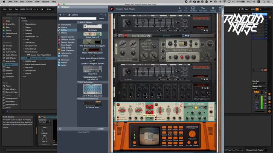Open Reason Sounds bank
Viewport: 273px width, 153px height.
[x=67, y=37]
